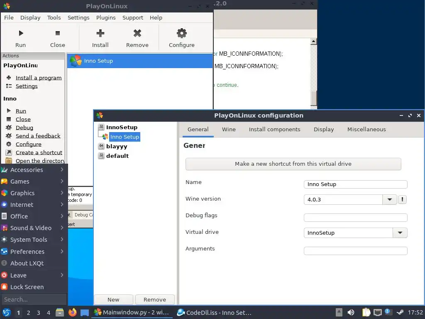
Task: Click the volume icon in system tray
Action: click(x=351, y=312)
